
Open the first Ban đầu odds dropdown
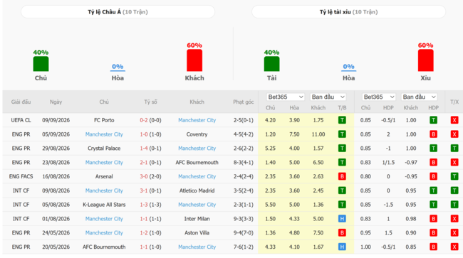click(328, 97)
